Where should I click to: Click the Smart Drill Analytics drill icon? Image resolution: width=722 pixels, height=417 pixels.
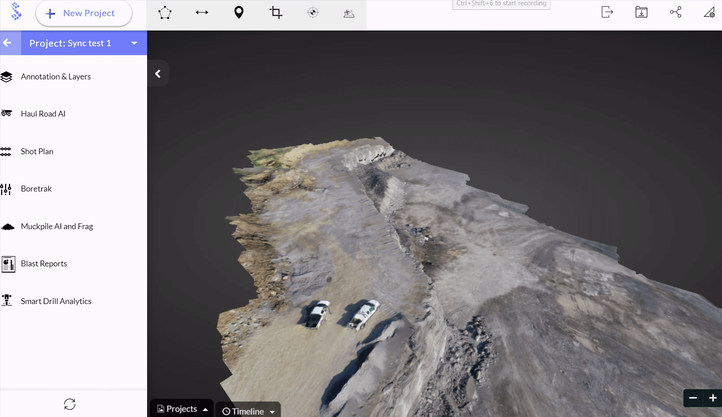[7, 300]
